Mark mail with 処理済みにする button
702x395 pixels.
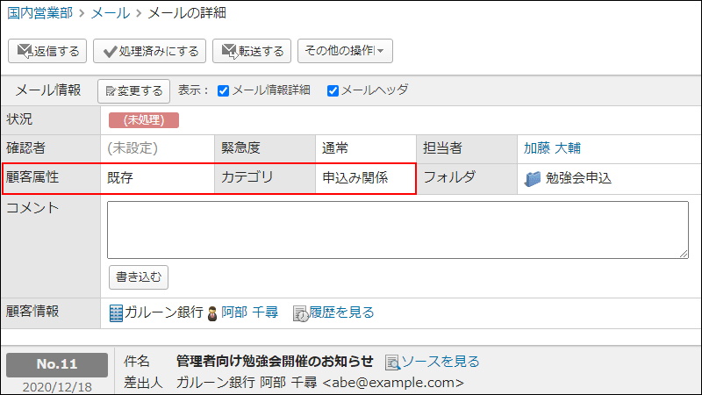tap(149, 51)
